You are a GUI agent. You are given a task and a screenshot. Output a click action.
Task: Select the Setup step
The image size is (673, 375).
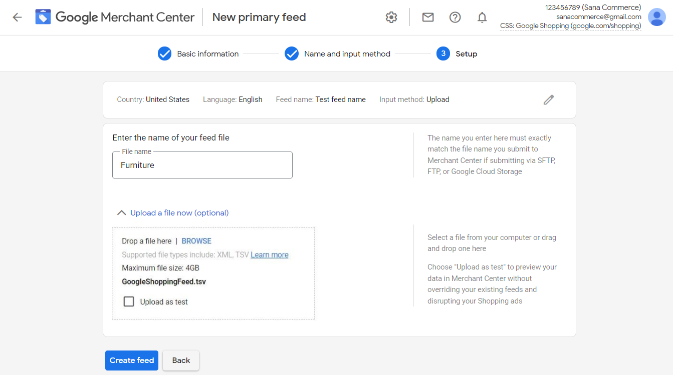click(x=457, y=53)
